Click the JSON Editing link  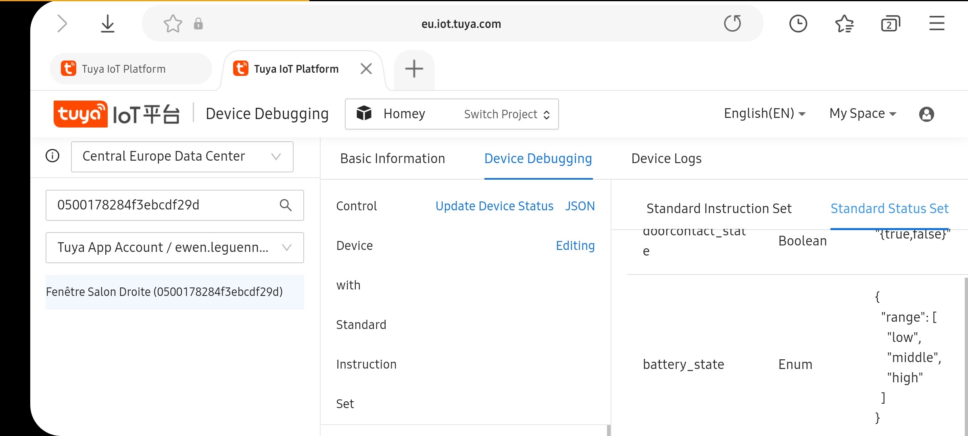coord(580,206)
